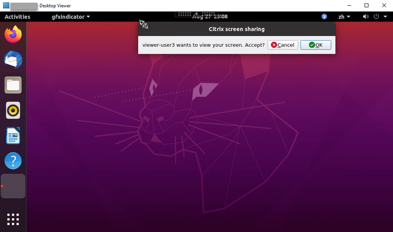393x232 pixels.
Task: Close the Desktop Viewer window
Action: (384, 5)
